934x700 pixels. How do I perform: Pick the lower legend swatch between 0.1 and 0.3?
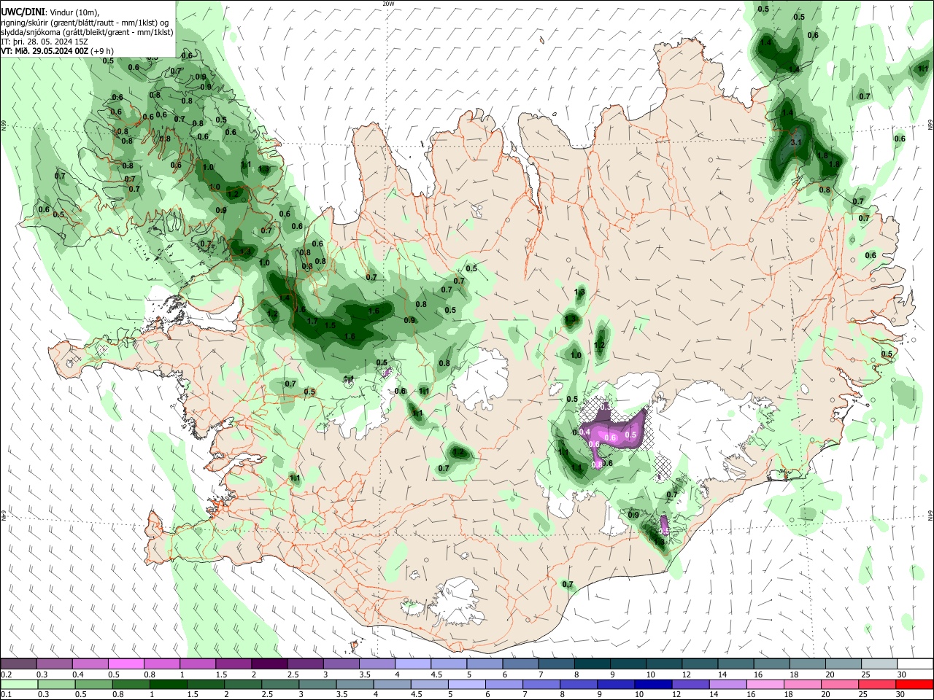pyautogui.click(x=18, y=684)
